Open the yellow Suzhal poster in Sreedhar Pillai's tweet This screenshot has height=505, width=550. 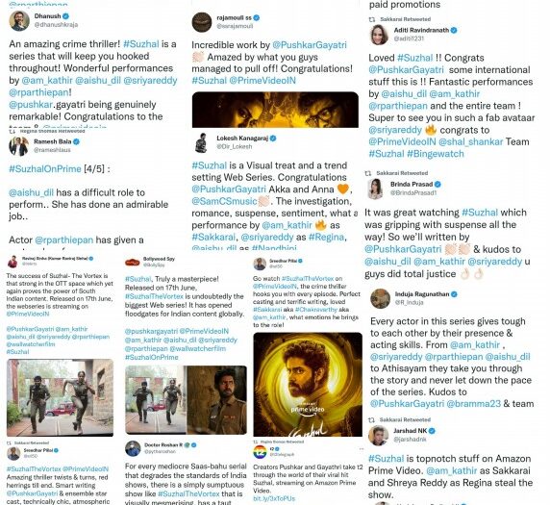click(308, 384)
